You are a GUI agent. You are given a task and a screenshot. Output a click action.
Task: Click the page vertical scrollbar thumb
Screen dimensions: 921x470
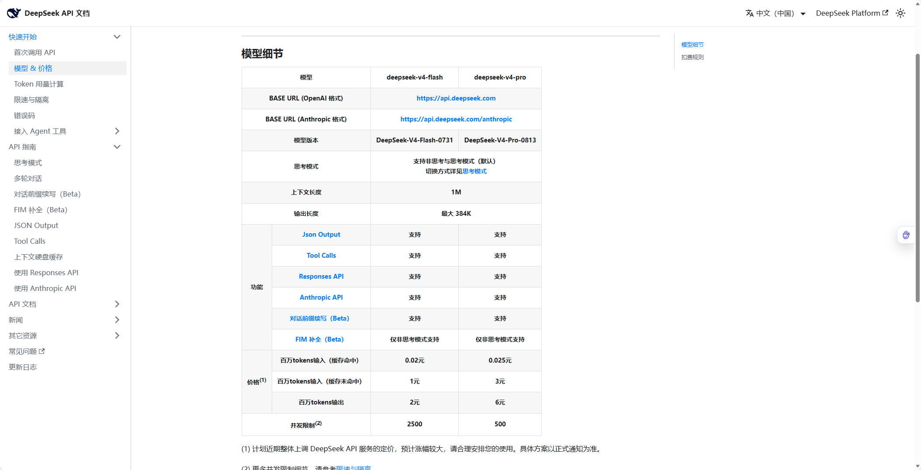(x=918, y=177)
